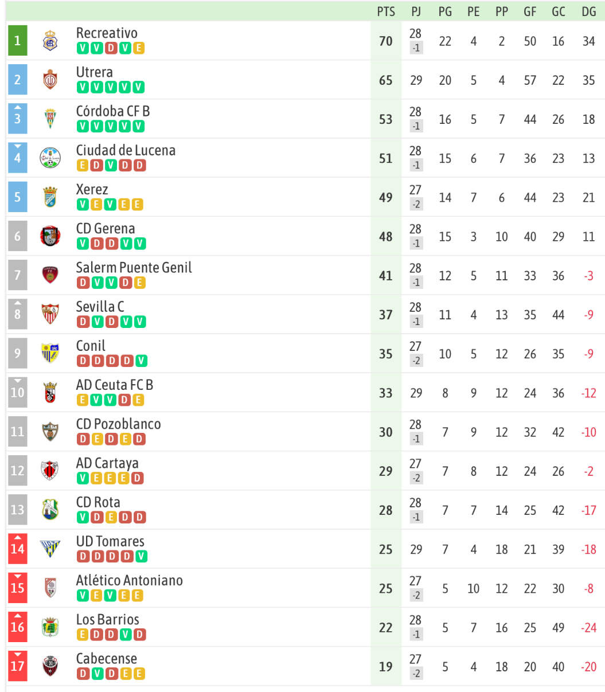The image size is (605, 692).
Task: Open the Xerez club shield
Action: point(50,197)
